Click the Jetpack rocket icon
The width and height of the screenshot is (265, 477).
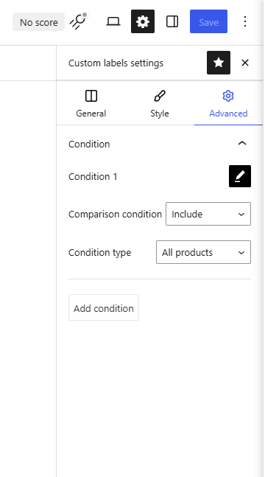[79, 21]
